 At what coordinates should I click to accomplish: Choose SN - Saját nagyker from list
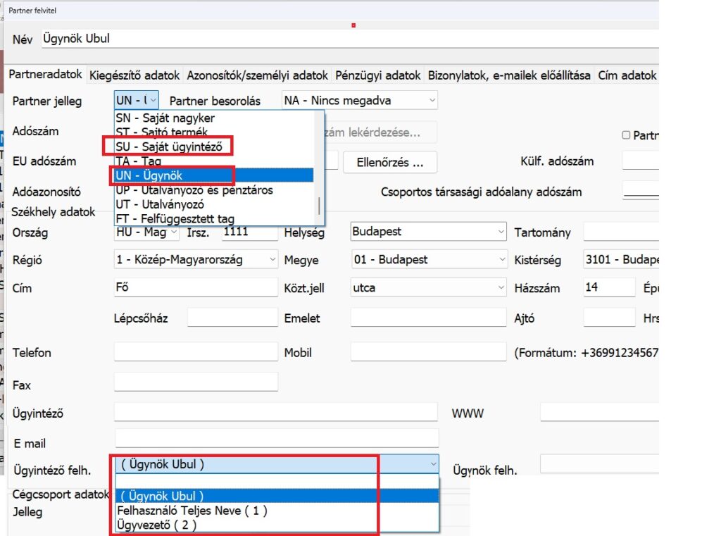point(214,118)
